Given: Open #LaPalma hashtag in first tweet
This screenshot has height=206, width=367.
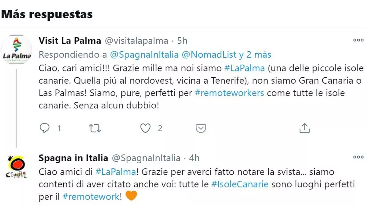Looking at the screenshot, I should (244, 68).
